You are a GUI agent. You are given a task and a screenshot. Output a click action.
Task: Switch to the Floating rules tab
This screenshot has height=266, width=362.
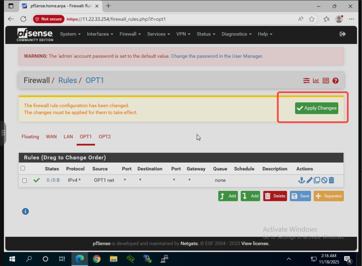pyautogui.click(x=30, y=136)
